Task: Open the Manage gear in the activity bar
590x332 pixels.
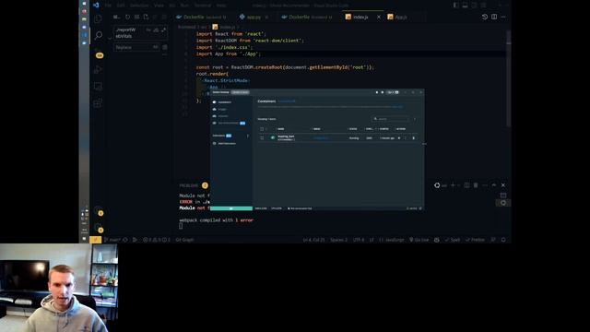Action: click(x=99, y=228)
